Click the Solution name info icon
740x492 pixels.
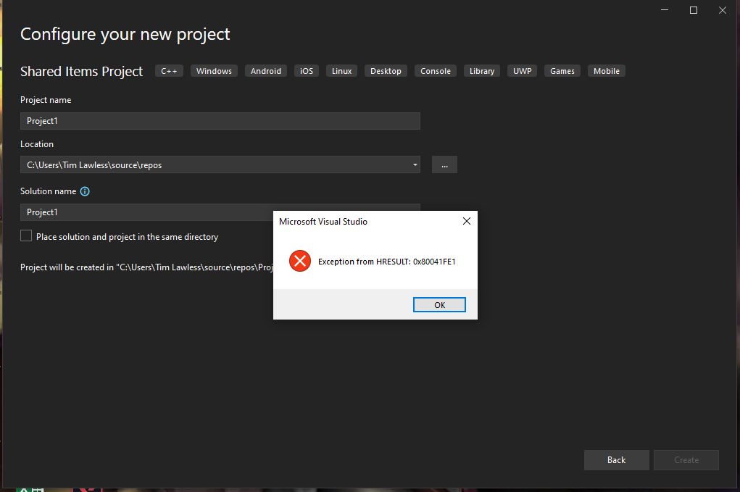point(85,191)
